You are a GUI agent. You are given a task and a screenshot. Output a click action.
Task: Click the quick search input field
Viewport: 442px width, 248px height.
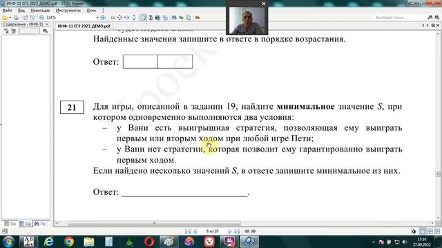coord(399,17)
